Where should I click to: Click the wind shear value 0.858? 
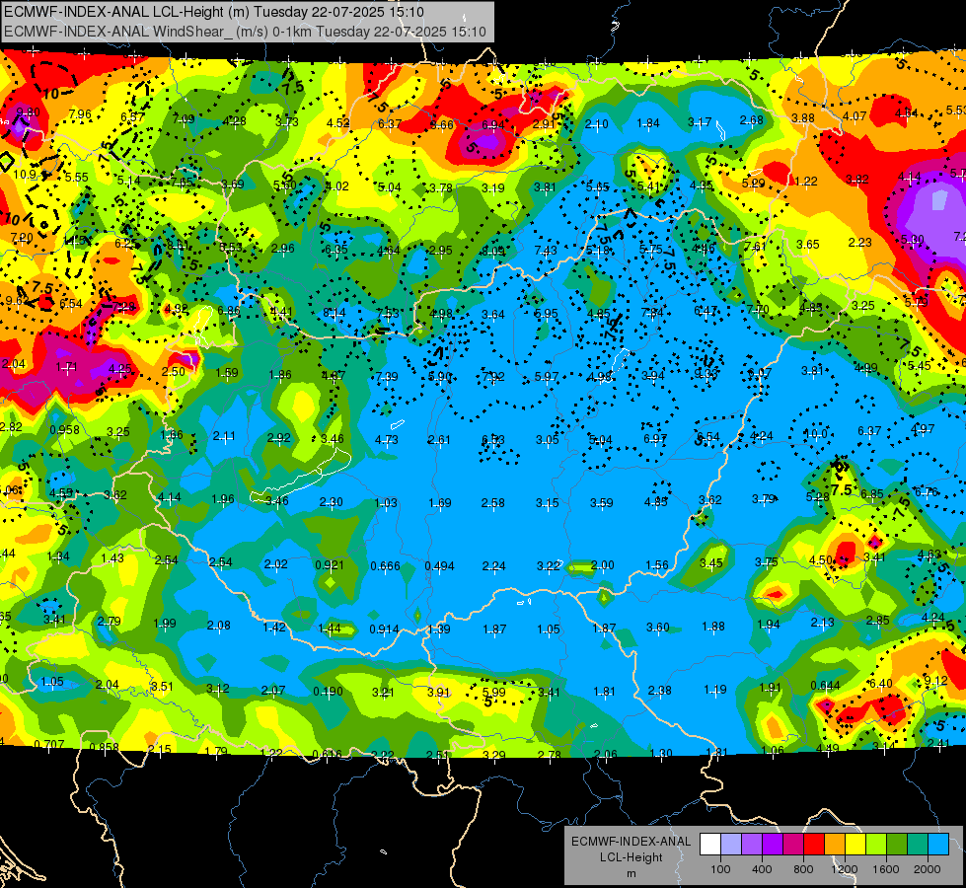pyautogui.click(x=105, y=748)
